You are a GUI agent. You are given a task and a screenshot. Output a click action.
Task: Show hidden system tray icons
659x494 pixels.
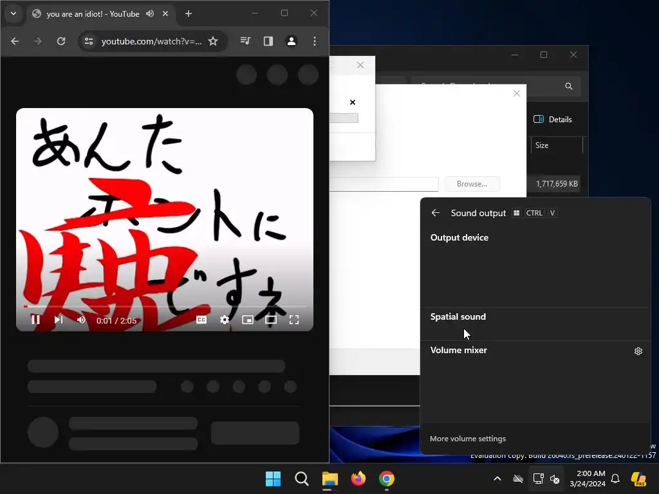tap(497, 479)
